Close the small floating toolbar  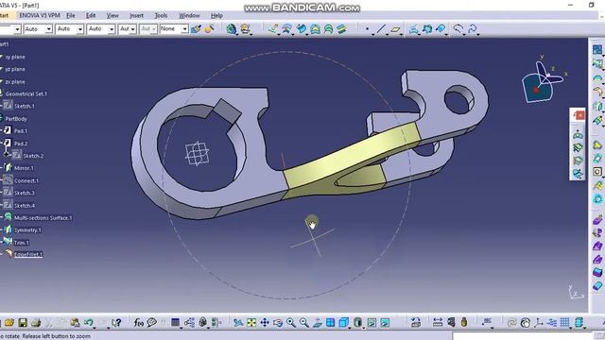click(x=580, y=114)
